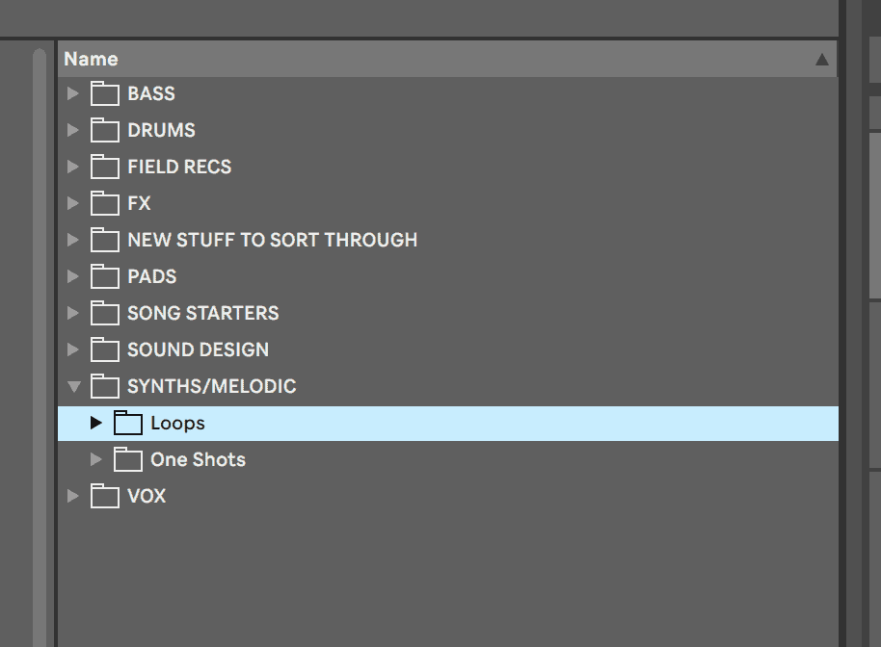Click the DRUMS folder icon
This screenshot has height=647, width=881.
pyautogui.click(x=104, y=130)
